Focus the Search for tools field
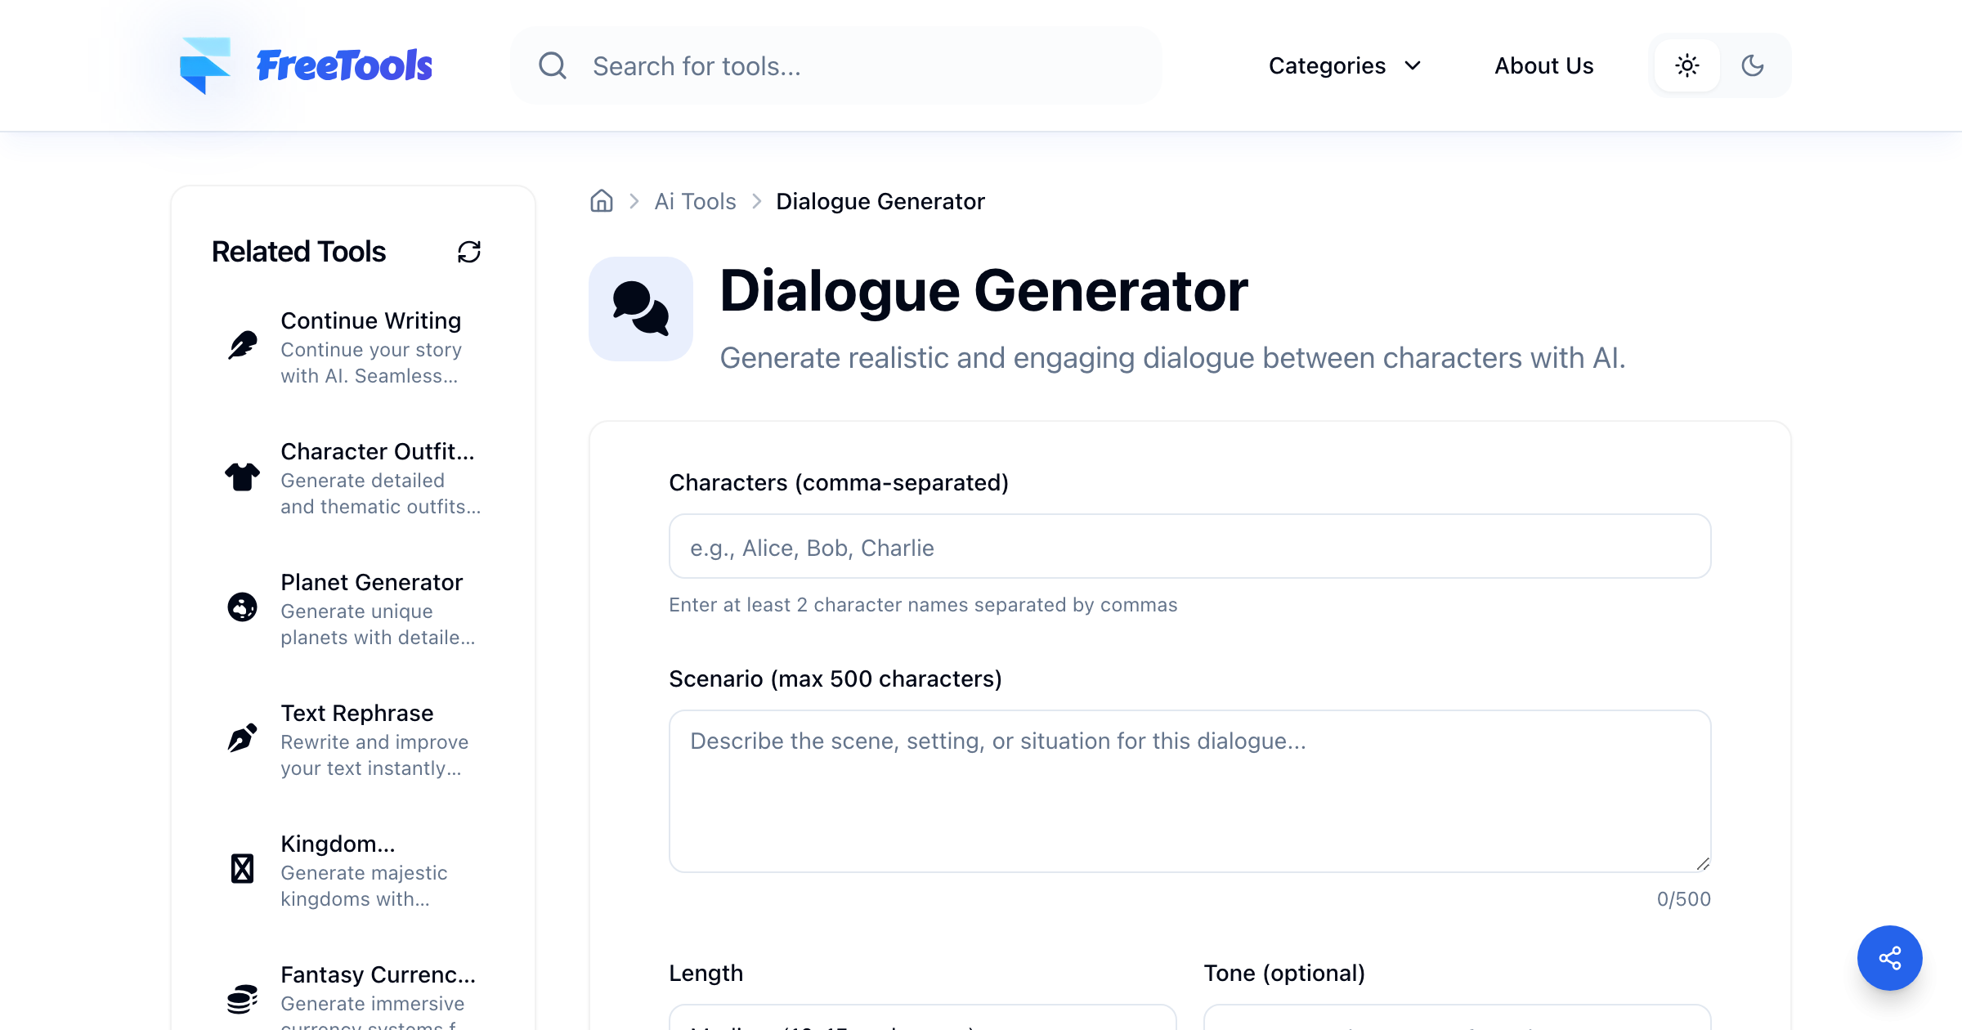1962x1030 pixels. coord(836,65)
